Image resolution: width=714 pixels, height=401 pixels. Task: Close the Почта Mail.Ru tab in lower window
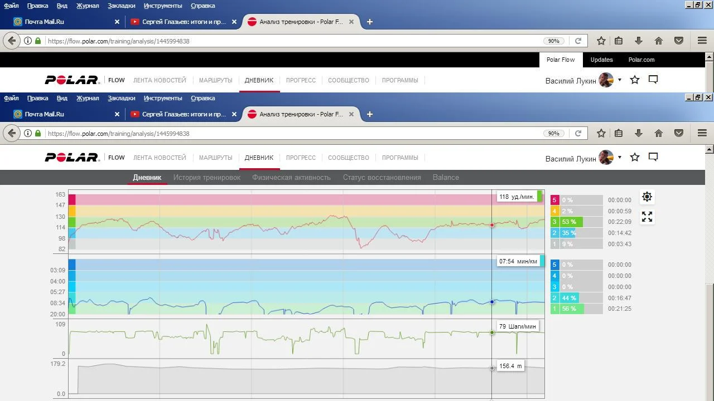coord(117,114)
